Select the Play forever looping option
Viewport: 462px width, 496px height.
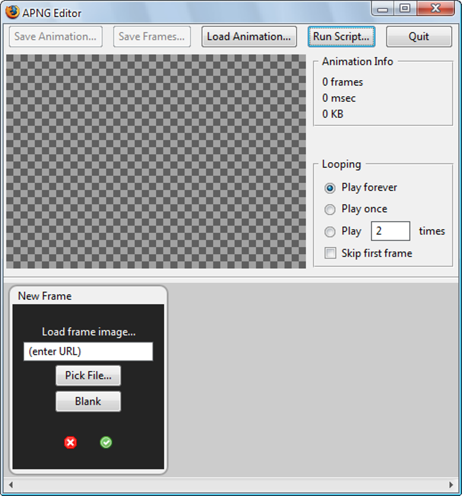point(330,188)
